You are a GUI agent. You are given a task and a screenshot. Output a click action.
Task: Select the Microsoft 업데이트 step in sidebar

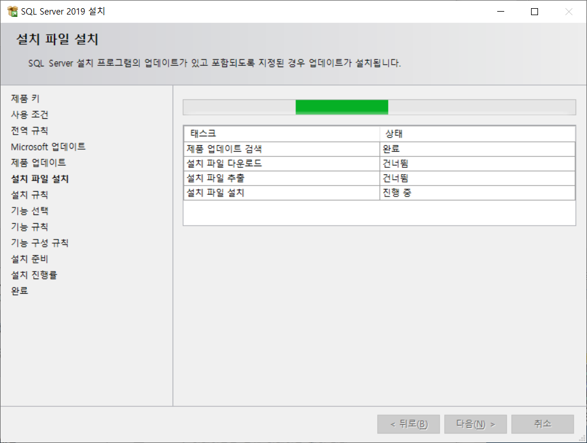(x=48, y=147)
